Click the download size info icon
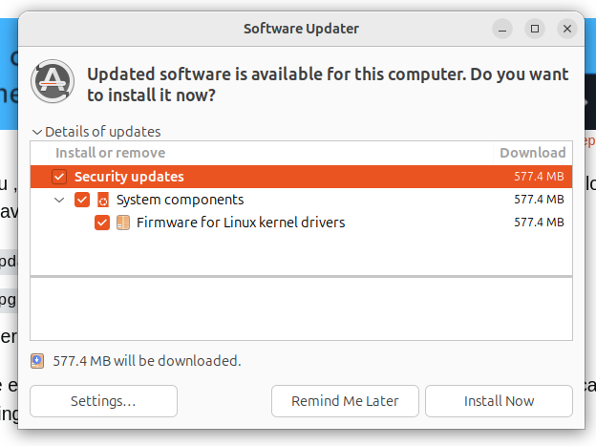This screenshot has width=596, height=446. pos(37,361)
